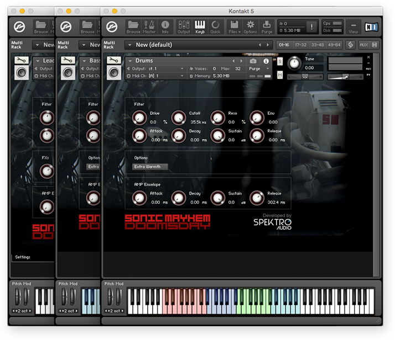395x340 pixels.
Task: Enable the Extra Warmth option
Action: 150,167
